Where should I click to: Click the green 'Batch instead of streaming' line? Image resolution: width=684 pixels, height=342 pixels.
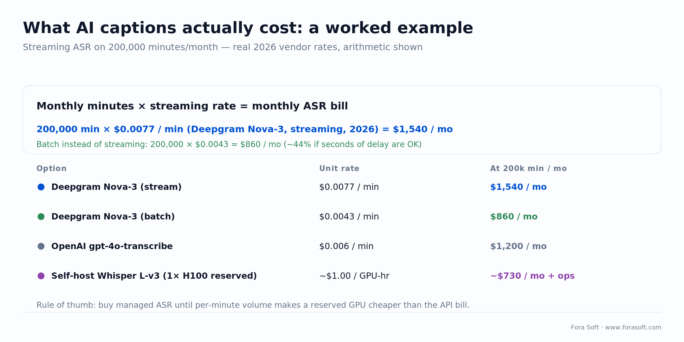point(229,144)
